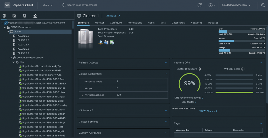This screenshot has width=268, height=138.
Task: Open the Actions dropdown for Cluster-1
Action: click(113, 16)
